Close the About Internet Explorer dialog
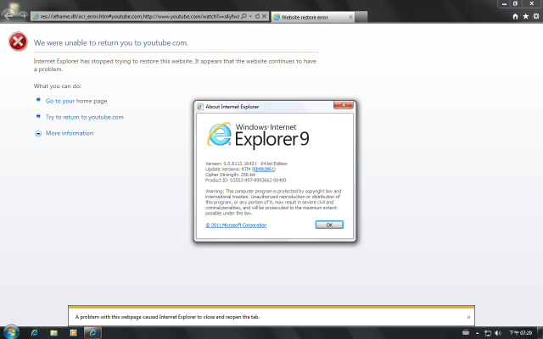The image size is (543, 339). coord(344,105)
